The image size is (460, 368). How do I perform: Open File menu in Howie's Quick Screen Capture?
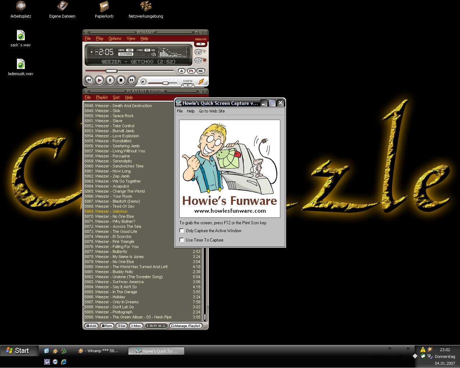180,111
